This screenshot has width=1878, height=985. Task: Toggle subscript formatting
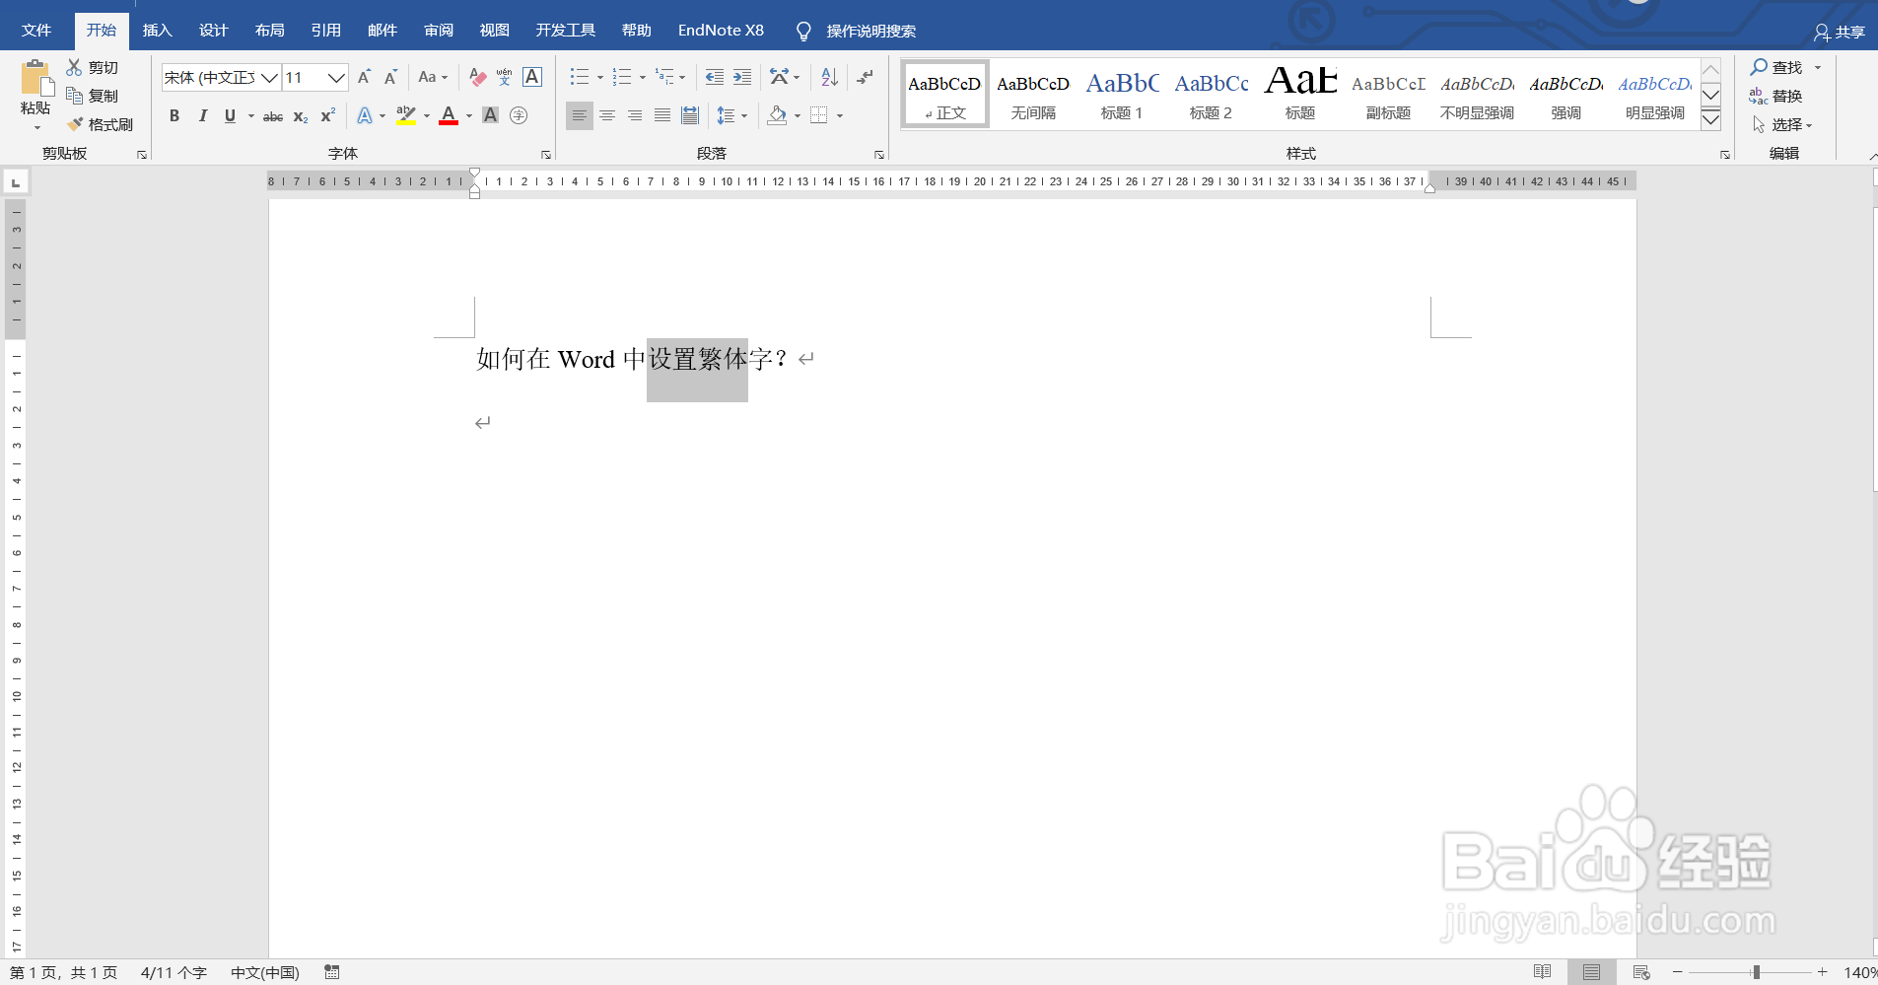(x=301, y=116)
